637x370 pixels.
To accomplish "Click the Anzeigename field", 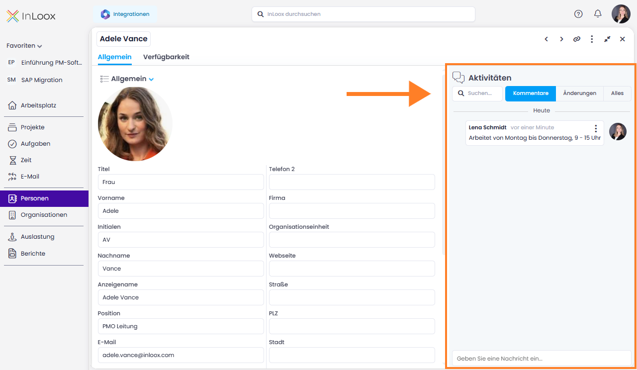I will pyautogui.click(x=181, y=297).
